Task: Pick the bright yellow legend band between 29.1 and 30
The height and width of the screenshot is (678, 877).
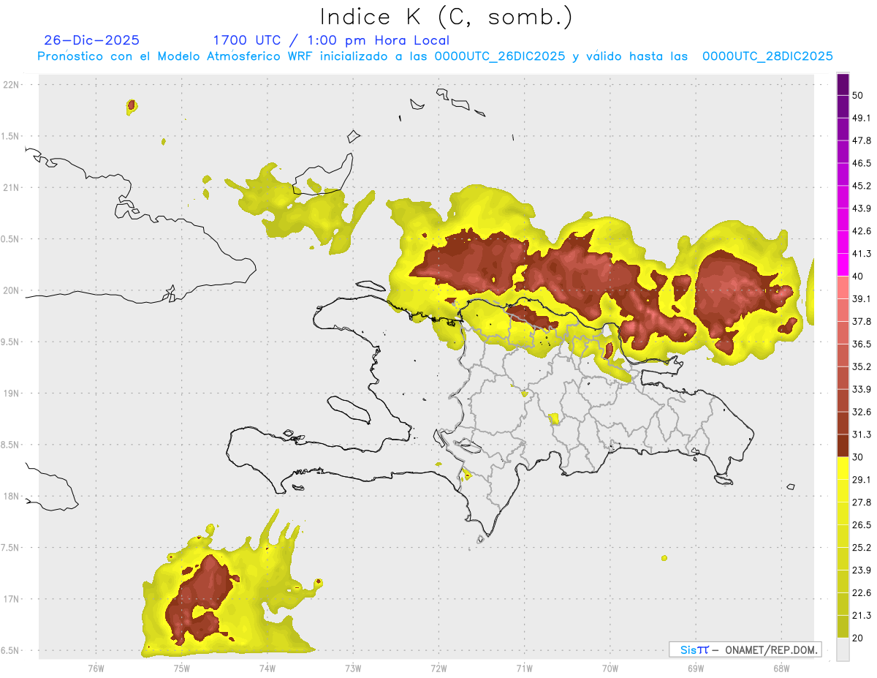Action: (x=843, y=468)
